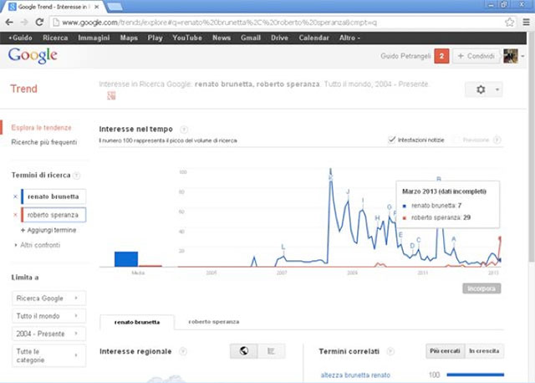Click news marker A on the chart
Screen dimensions: 535x383
coord(453,239)
